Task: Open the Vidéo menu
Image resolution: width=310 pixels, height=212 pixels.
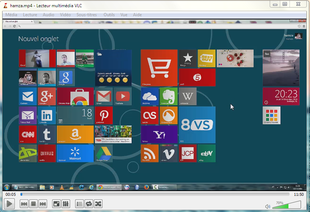Action: (x=65, y=15)
